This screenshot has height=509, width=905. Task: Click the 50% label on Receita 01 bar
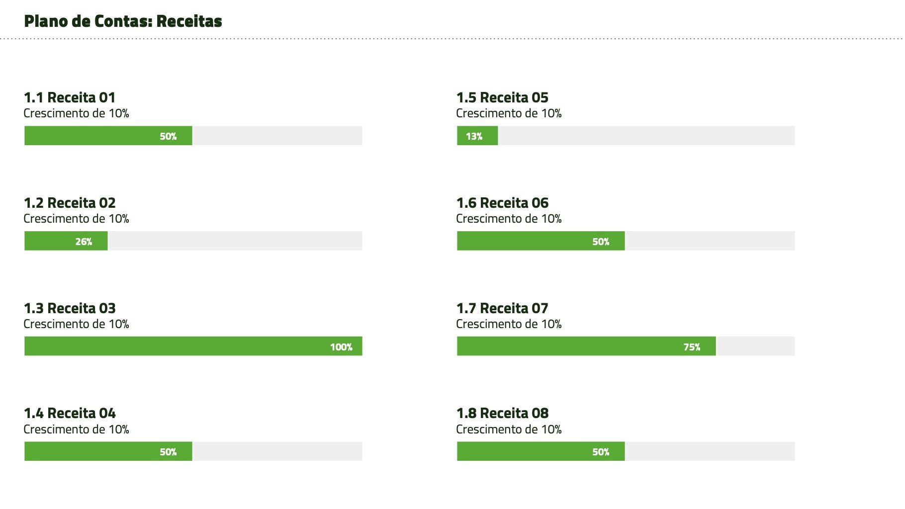pos(168,136)
